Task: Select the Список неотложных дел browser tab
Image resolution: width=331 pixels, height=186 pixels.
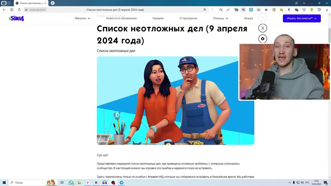Action: pos(31,3)
